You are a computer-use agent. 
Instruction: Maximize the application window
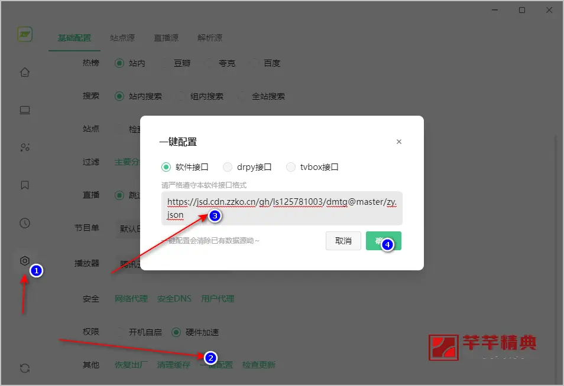click(x=522, y=10)
